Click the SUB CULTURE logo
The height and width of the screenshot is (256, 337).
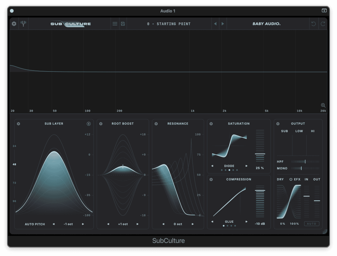(70, 24)
